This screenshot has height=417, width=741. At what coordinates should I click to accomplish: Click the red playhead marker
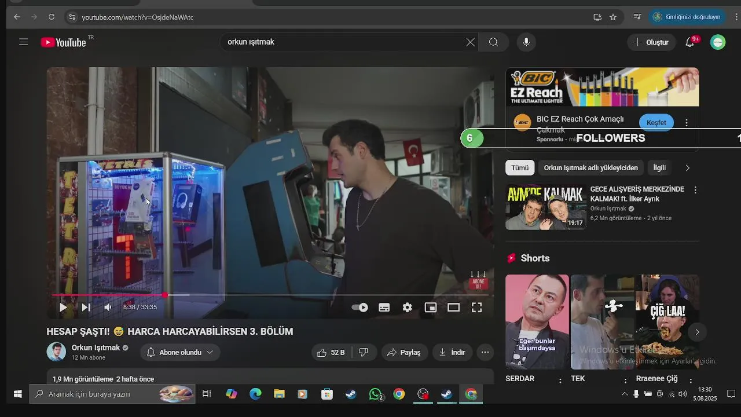click(x=165, y=295)
